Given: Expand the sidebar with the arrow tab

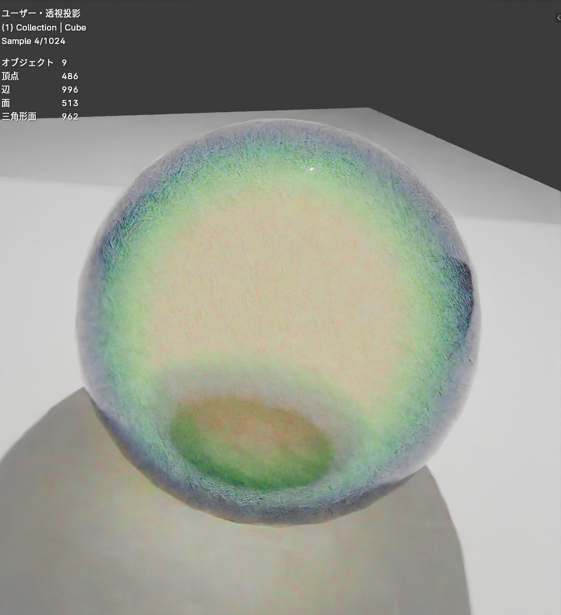Looking at the screenshot, I should pyautogui.click(x=558, y=18).
